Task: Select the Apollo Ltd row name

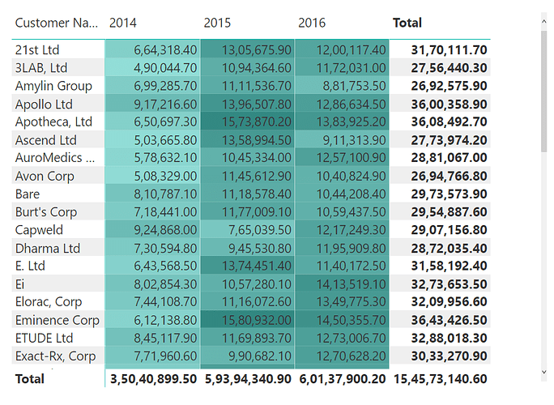Action: [44, 104]
